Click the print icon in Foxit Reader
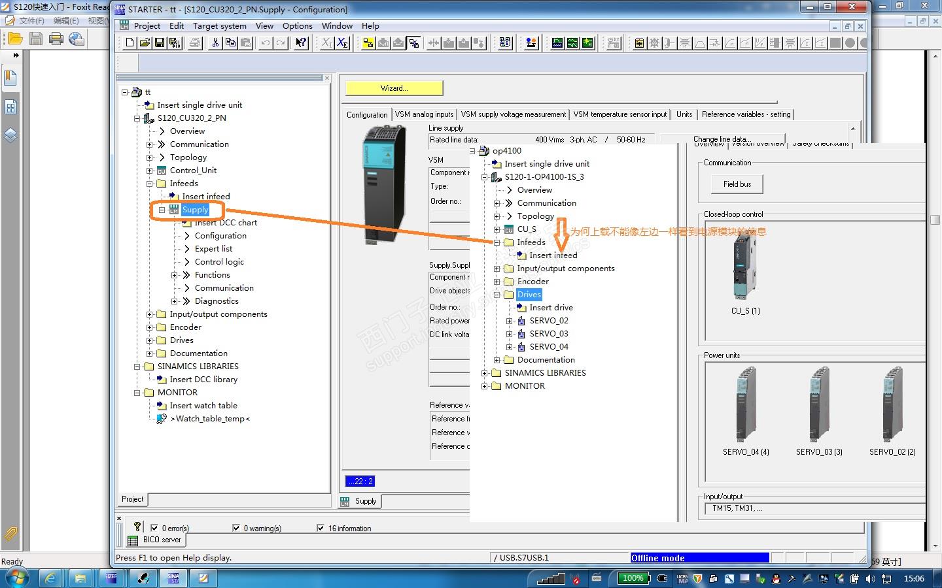This screenshot has height=588, width=942. [x=56, y=39]
